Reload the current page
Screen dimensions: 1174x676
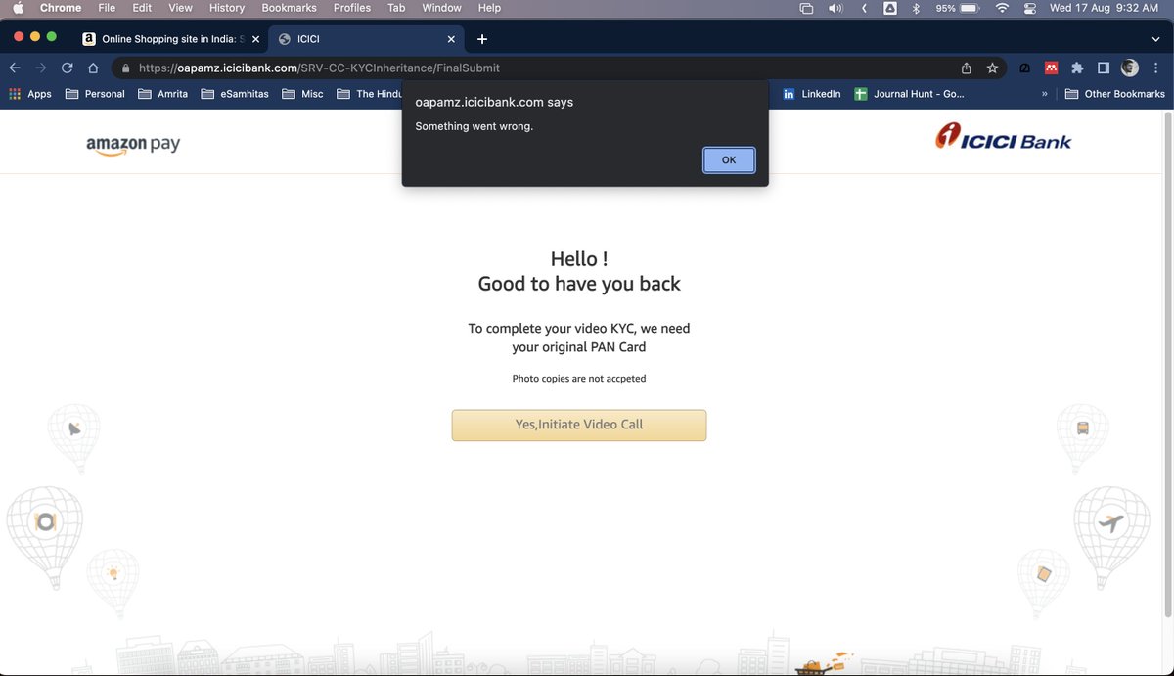68,68
